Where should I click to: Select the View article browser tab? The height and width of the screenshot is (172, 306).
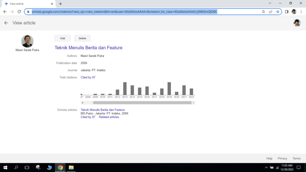point(28,4)
